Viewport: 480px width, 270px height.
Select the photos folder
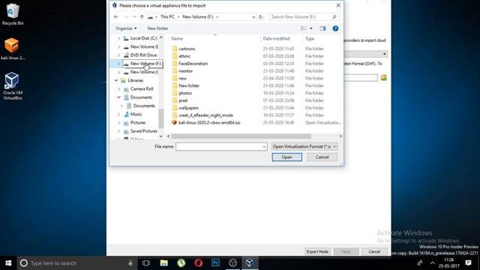coord(185,93)
